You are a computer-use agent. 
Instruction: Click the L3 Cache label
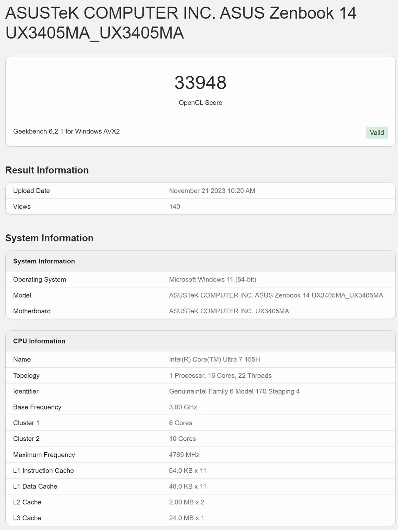click(x=27, y=518)
